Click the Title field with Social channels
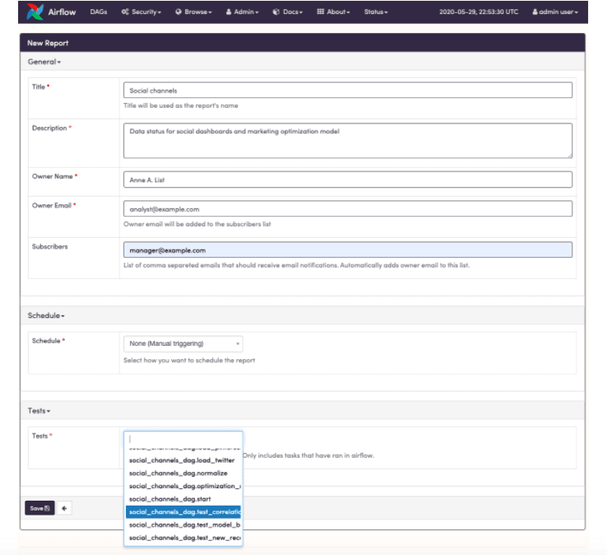The image size is (607, 555). (x=348, y=91)
